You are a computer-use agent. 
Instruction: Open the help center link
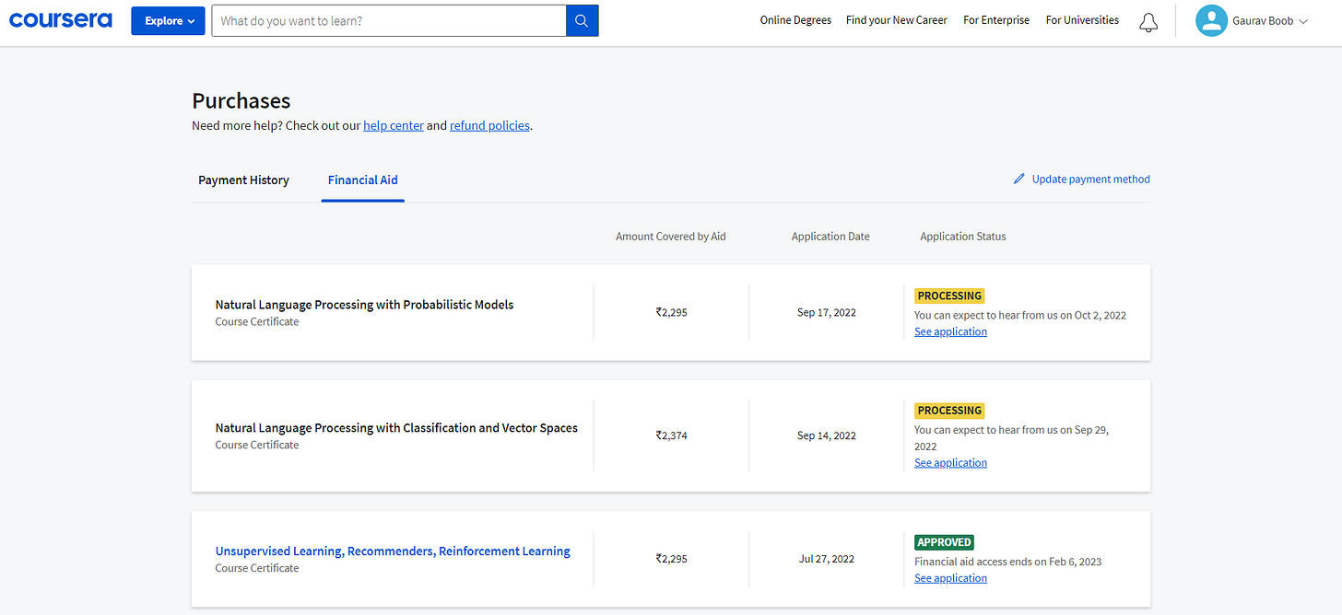394,126
